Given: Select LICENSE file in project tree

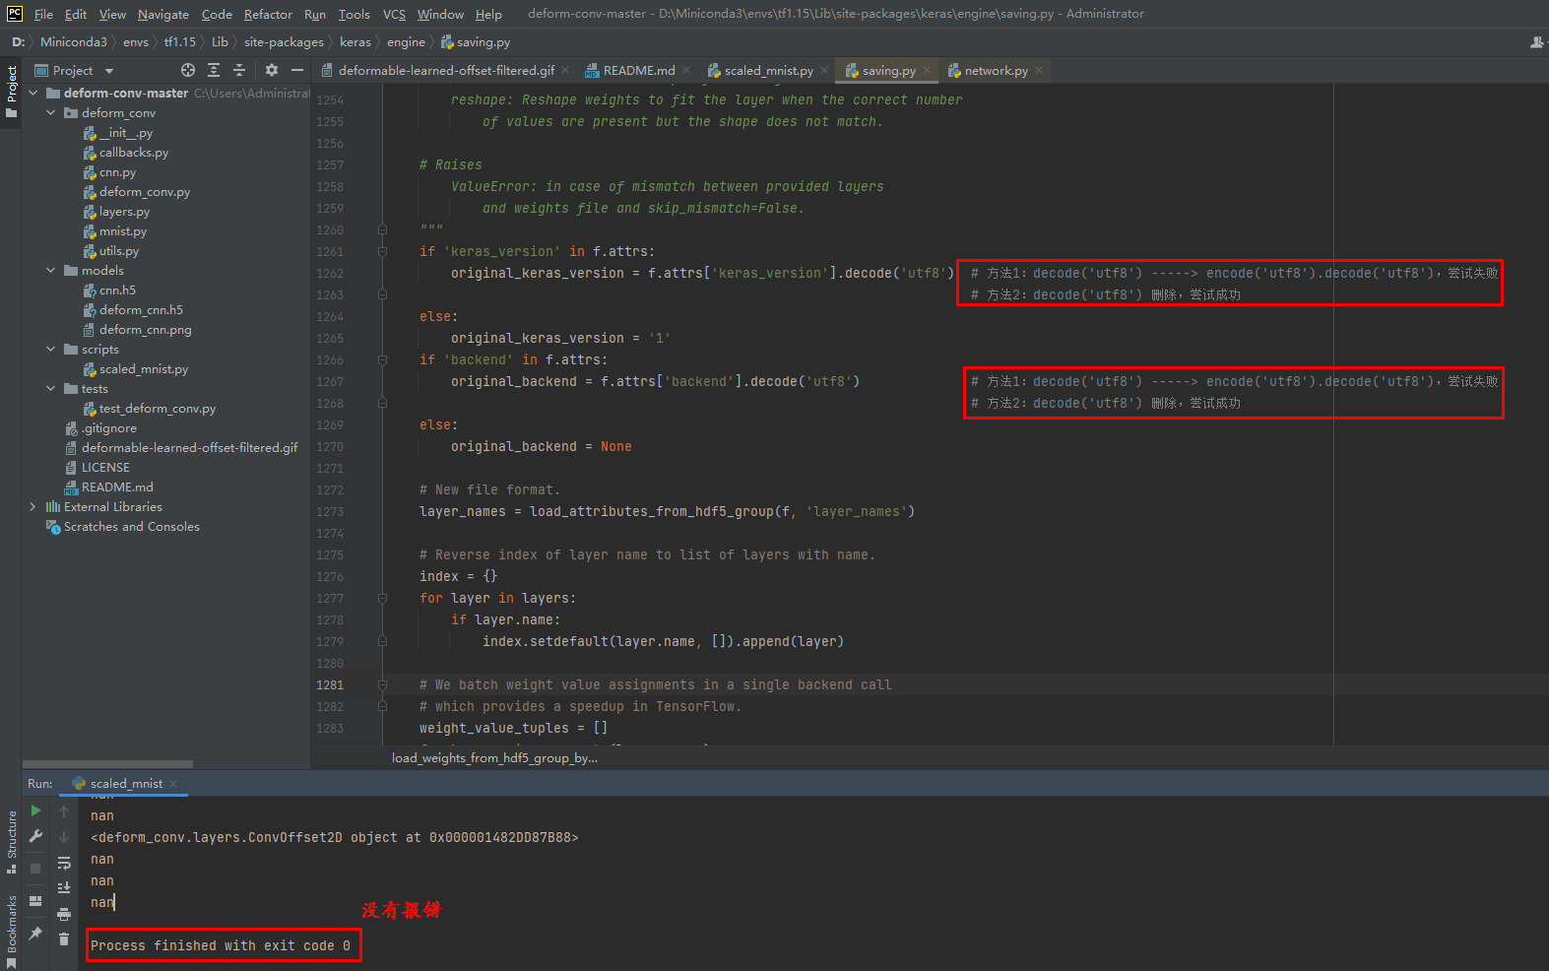Looking at the screenshot, I should pos(105,467).
